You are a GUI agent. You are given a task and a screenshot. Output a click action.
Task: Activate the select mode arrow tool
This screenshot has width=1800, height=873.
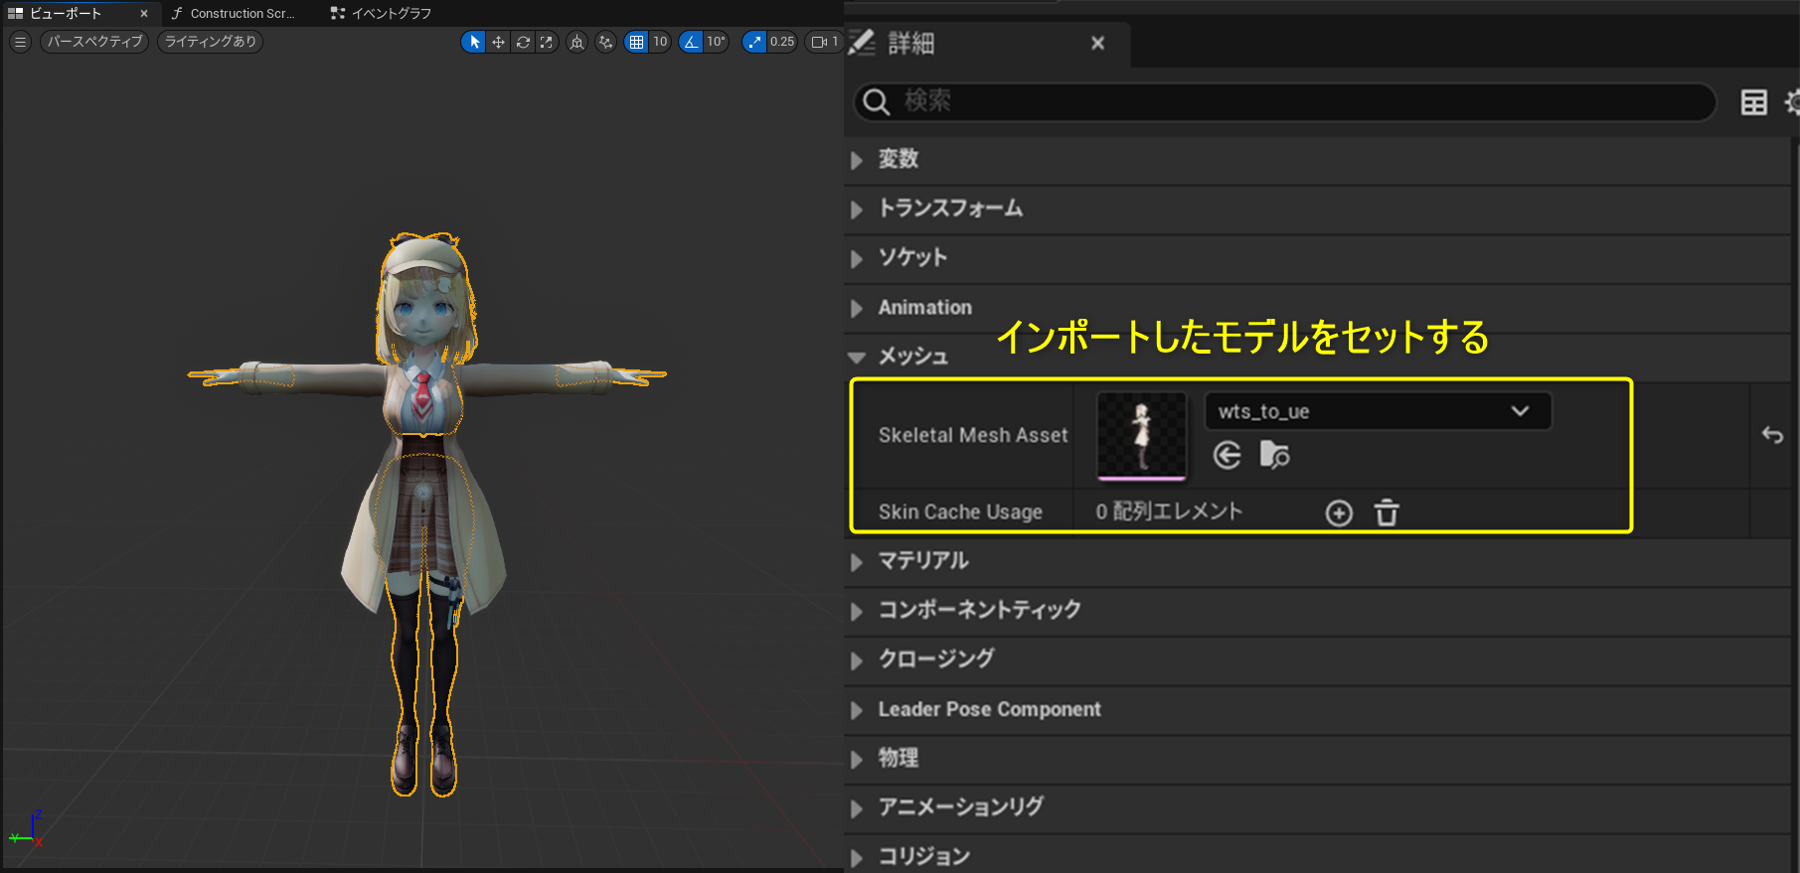(x=474, y=42)
